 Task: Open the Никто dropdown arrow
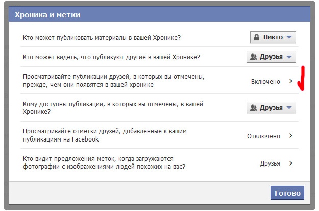tap(289, 37)
